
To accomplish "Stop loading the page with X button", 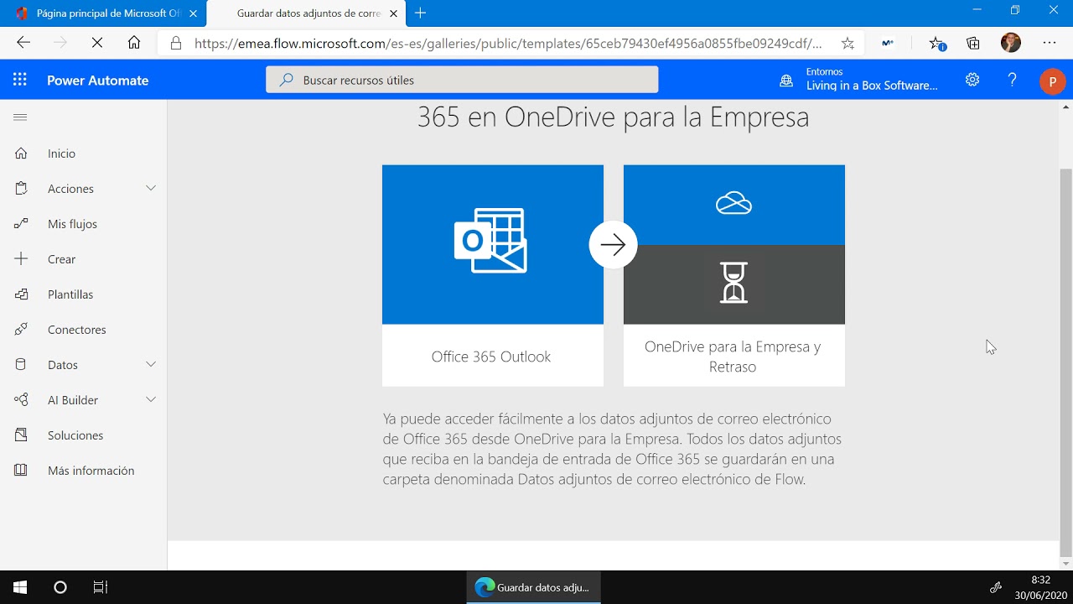I will click(97, 43).
